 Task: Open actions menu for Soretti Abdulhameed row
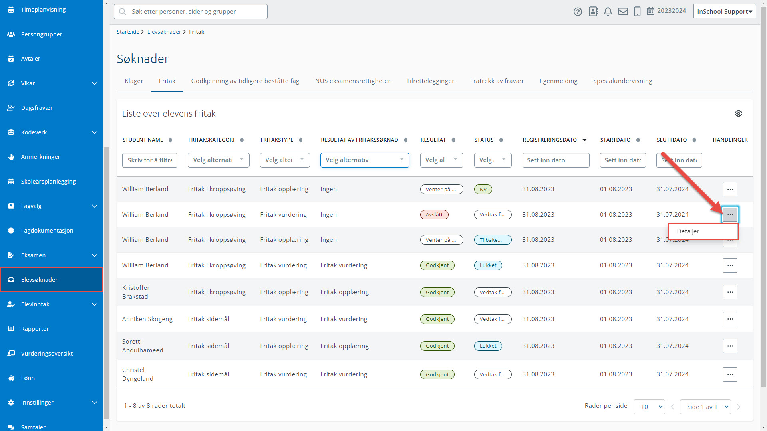[x=730, y=346]
